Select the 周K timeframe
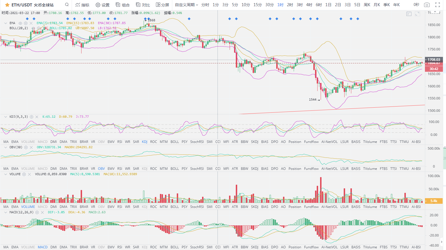This screenshot has height=250, width=446. (367, 5)
